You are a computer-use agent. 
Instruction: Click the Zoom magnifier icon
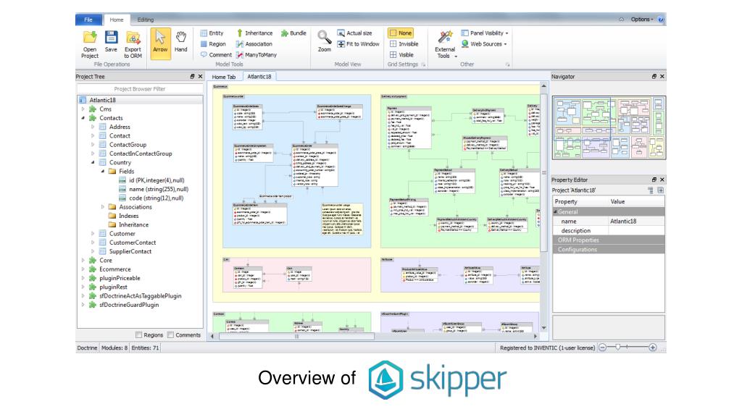coord(324,37)
